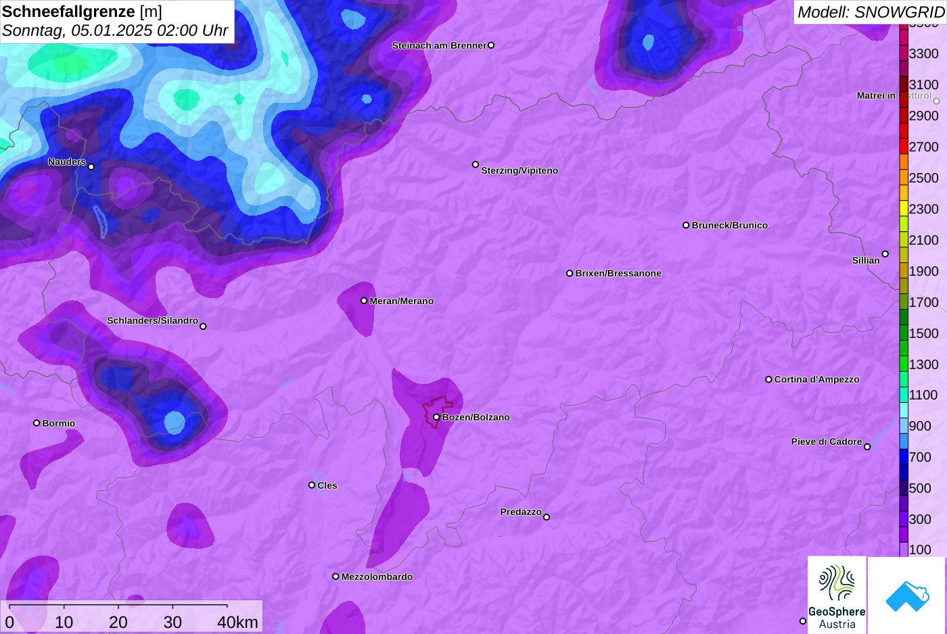Click the legend value '500'

click(x=920, y=488)
